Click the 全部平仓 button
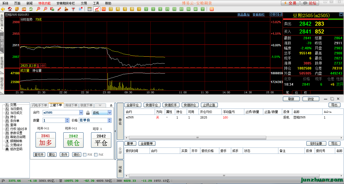The image size is (344, 184). click(x=133, y=105)
